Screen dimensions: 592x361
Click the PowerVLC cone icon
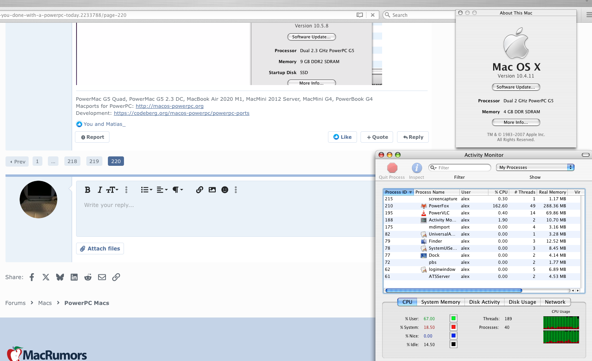(x=424, y=213)
